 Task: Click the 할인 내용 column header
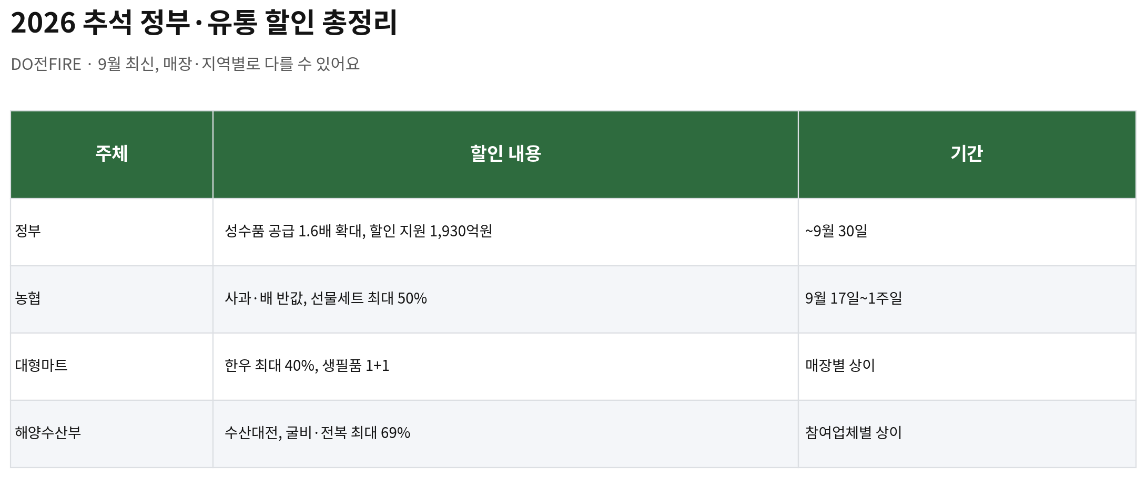[505, 154]
